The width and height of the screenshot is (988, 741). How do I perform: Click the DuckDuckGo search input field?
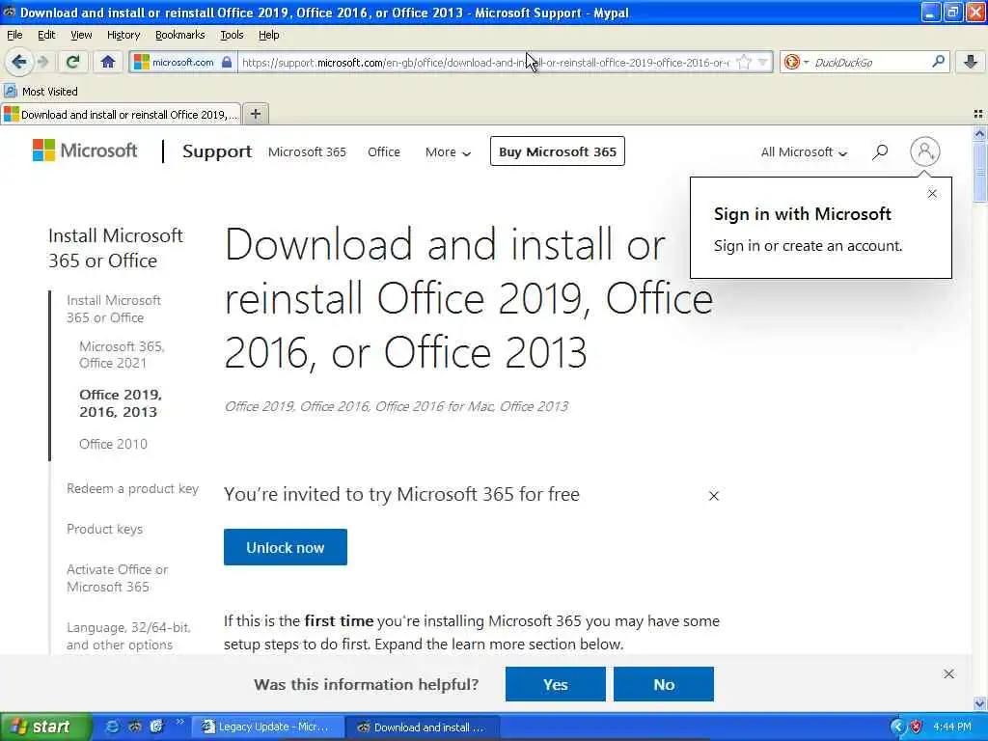point(869,62)
